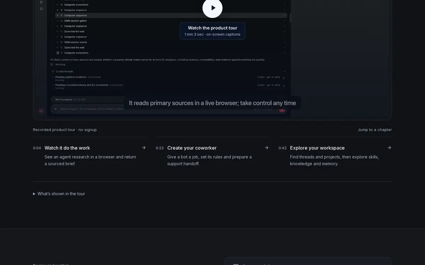The image size is (425, 265).
Task: Click arrow icon beside Watch it do the work
Action: click(x=144, y=148)
